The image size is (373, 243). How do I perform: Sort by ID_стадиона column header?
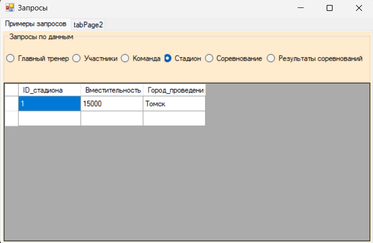click(x=49, y=90)
